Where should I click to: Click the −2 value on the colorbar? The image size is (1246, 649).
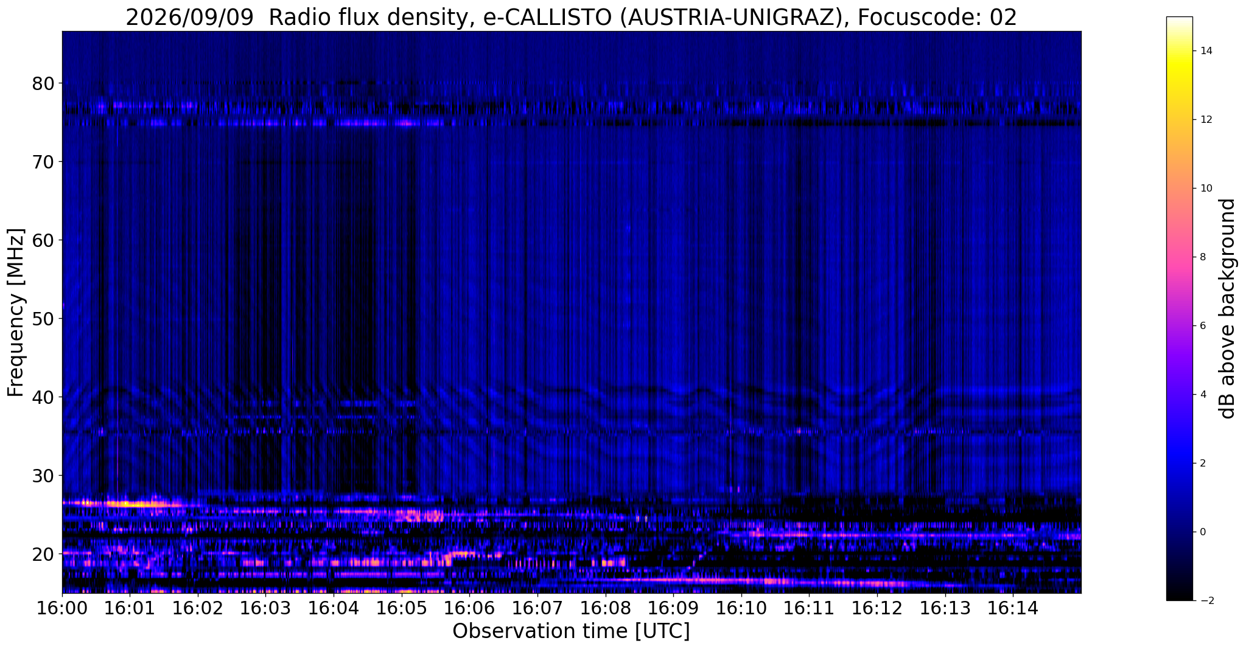coord(1205,601)
